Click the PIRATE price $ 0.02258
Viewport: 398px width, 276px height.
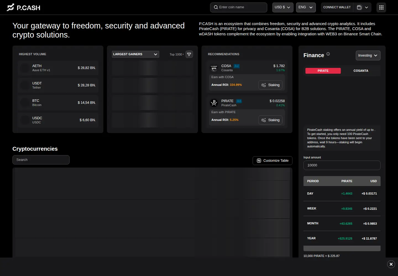(277, 101)
